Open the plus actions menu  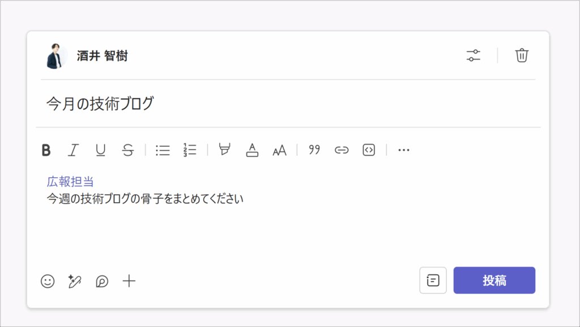pyautogui.click(x=129, y=281)
